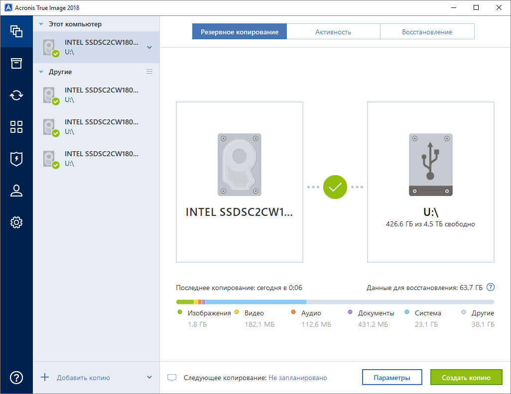This screenshot has width=511, height=394.
Task: Open the Archive section icon
Action: tap(16, 63)
